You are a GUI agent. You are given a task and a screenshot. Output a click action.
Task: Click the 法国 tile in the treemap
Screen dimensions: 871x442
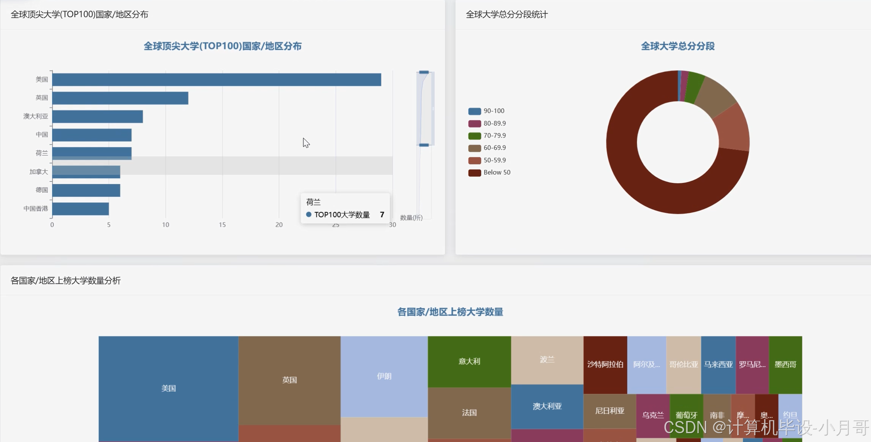(x=469, y=413)
